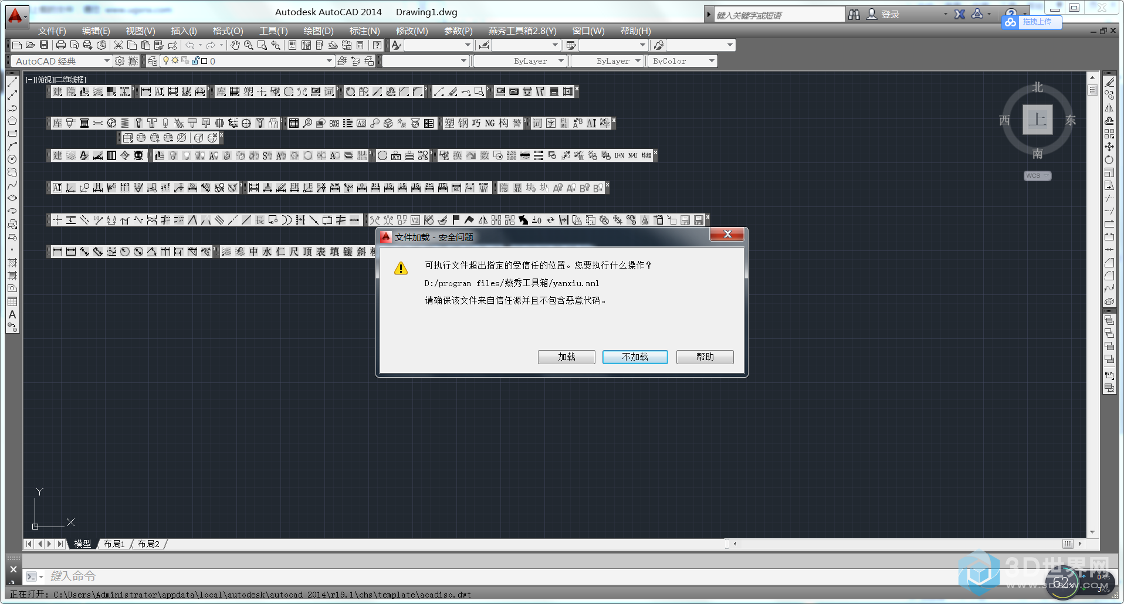
Task: Select the Rotate modify tool
Action: pos(1109,160)
